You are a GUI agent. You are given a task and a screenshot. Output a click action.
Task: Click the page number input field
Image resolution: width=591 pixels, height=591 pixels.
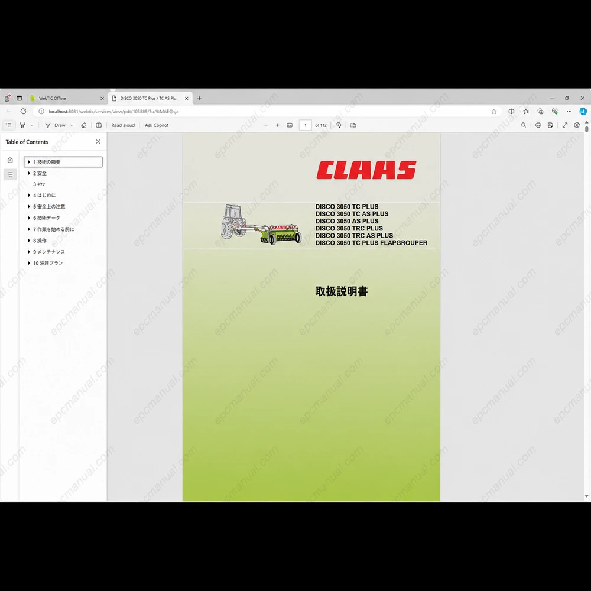[x=306, y=125]
